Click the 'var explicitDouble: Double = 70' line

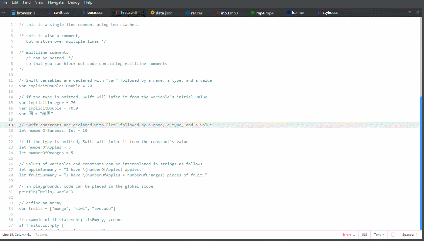pos(56,86)
